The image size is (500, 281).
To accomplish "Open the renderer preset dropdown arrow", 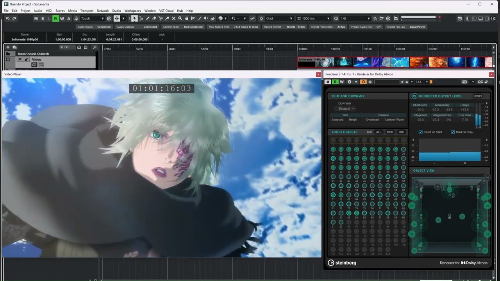I will point(412,82).
